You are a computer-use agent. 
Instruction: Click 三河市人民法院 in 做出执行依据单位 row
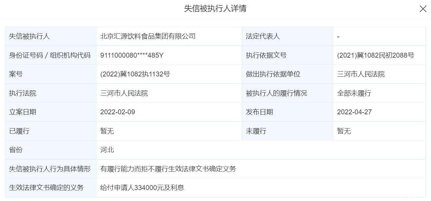[x=361, y=74]
